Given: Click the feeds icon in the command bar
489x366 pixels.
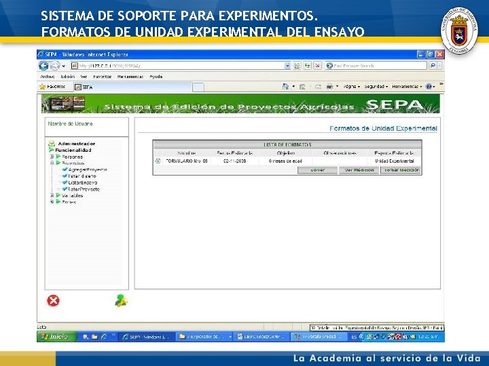Looking at the screenshot, I should click(x=302, y=87).
